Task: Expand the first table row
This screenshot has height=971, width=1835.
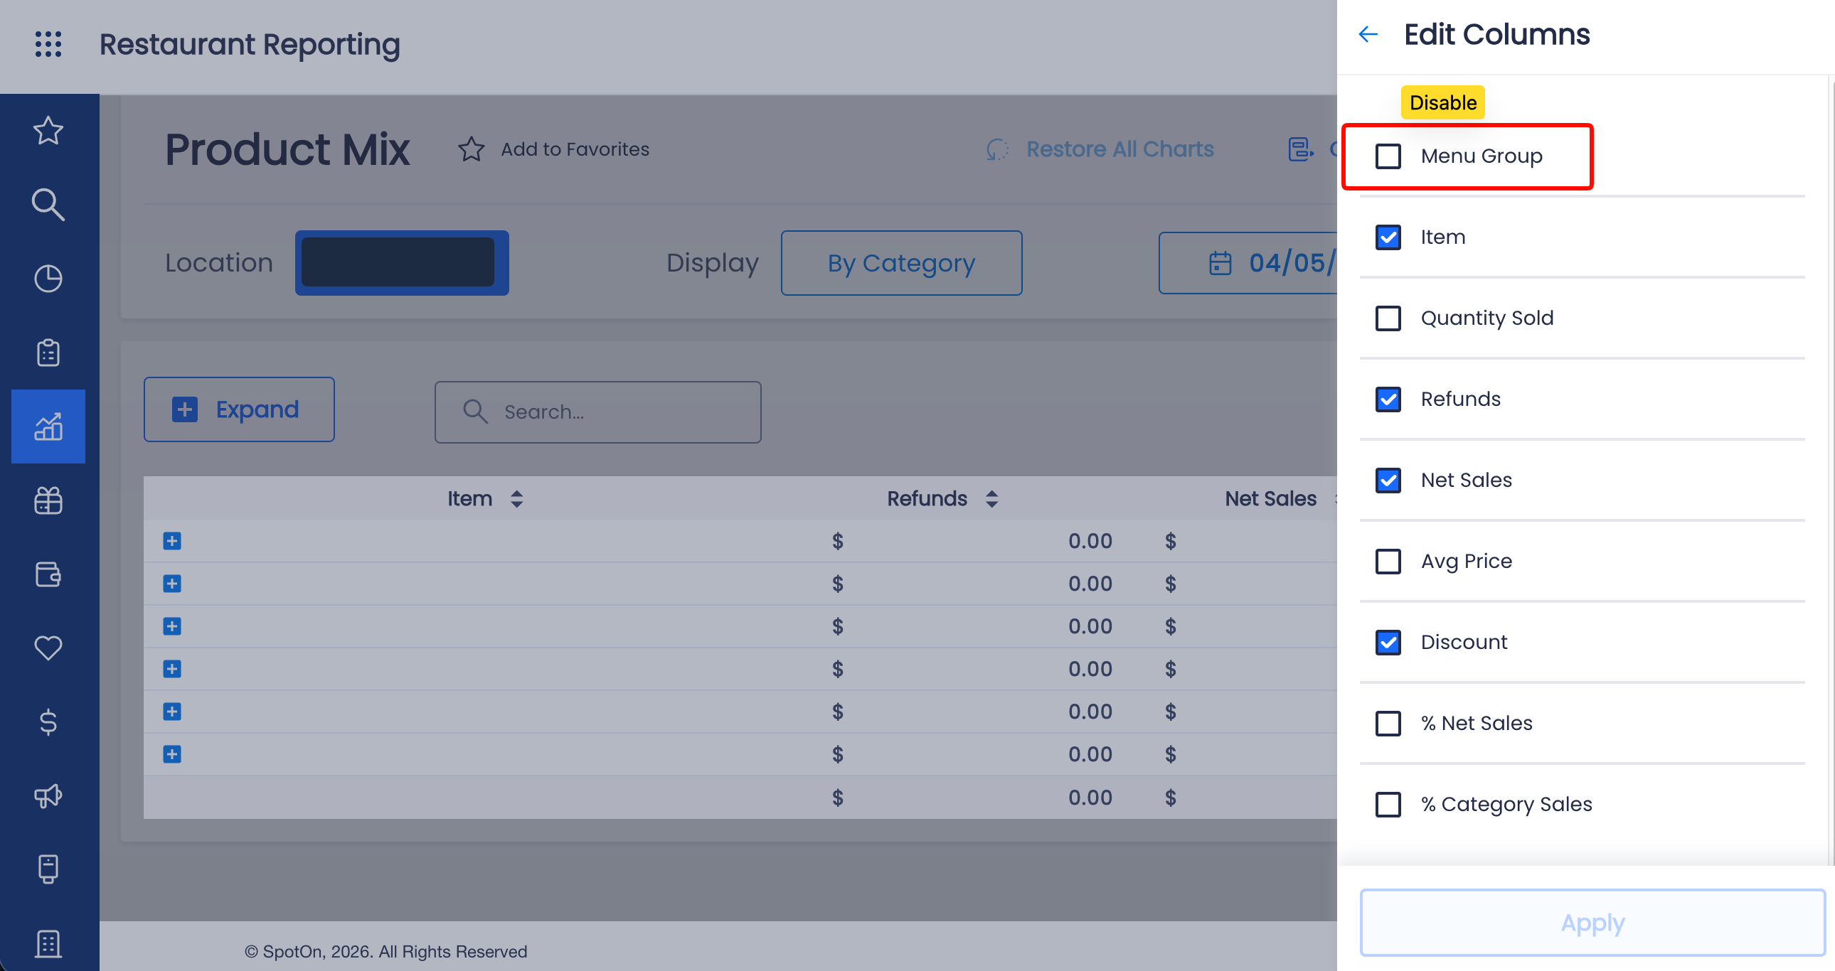Action: pyautogui.click(x=171, y=541)
